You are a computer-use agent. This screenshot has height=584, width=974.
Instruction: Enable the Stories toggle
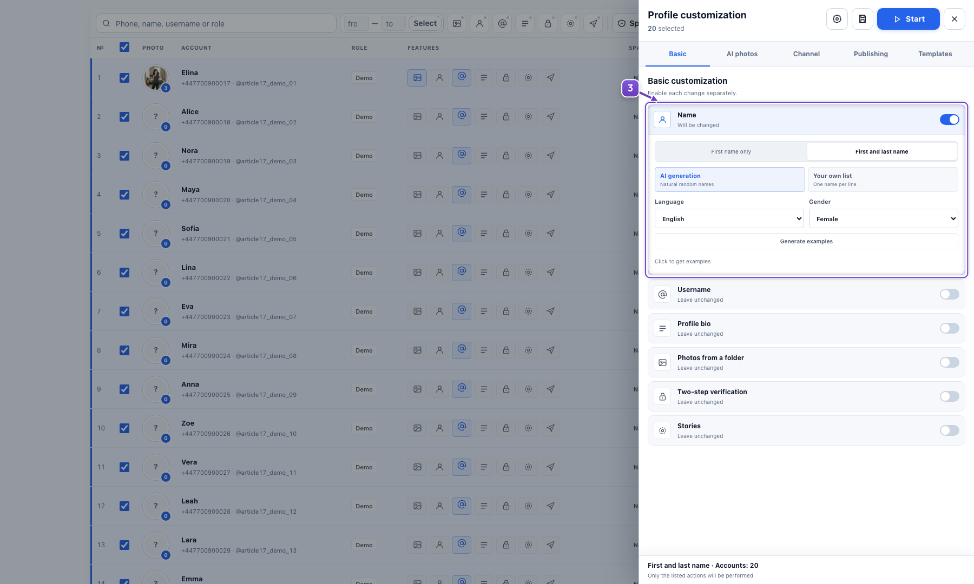coord(949,430)
